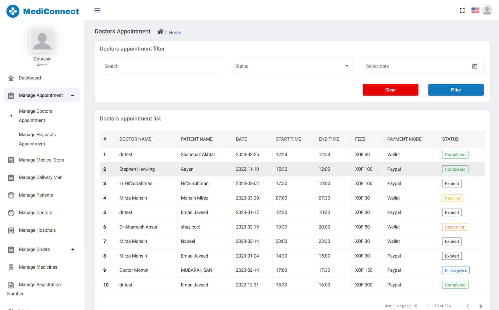The image size is (499, 310).
Task: Click into the Search input field
Action: point(161,66)
